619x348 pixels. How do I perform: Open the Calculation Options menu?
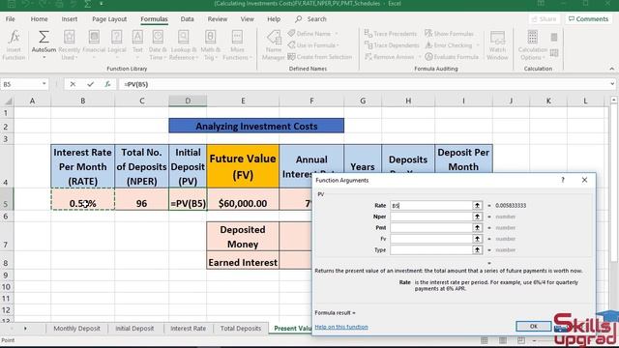click(533, 45)
